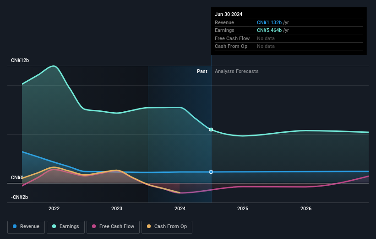
Task: Click the Revenue row label in tooltip
Action: click(x=224, y=22)
